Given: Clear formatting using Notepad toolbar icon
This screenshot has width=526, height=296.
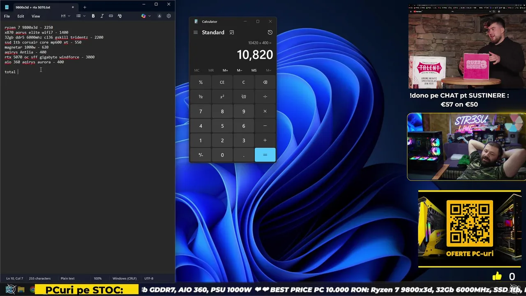Looking at the screenshot, I should pyautogui.click(x=120, y=16).
